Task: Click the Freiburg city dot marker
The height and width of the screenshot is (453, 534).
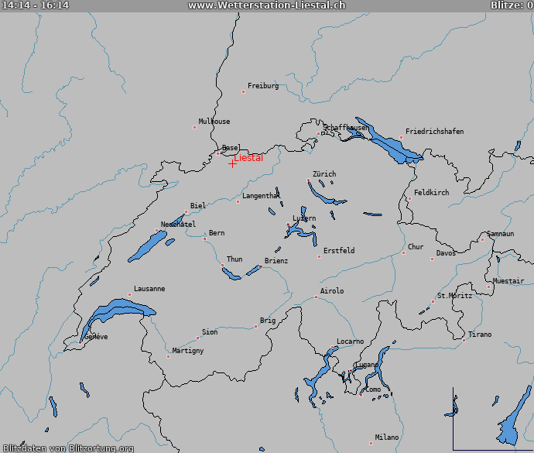Action: (x=243, y=91)
